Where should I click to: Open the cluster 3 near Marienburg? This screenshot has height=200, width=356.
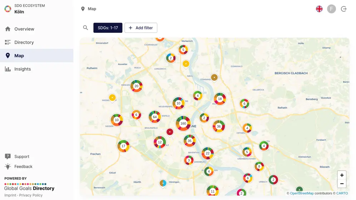189,160
